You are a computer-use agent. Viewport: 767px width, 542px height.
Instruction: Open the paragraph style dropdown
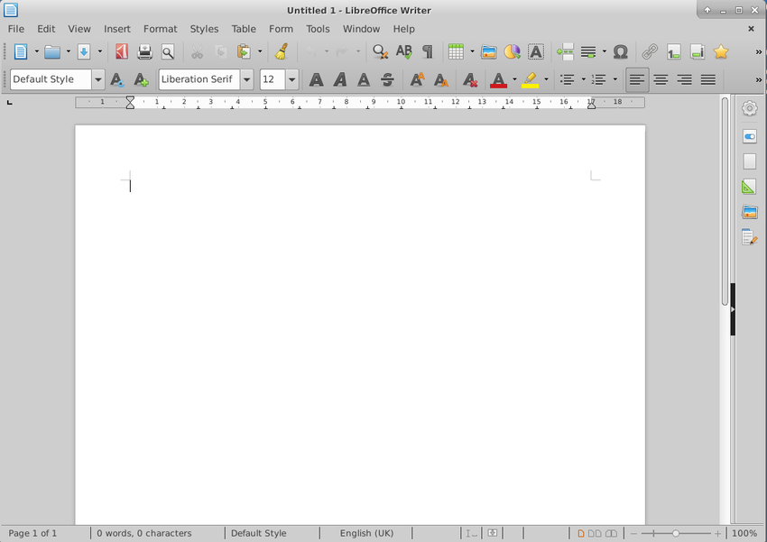tap(97, 79)
